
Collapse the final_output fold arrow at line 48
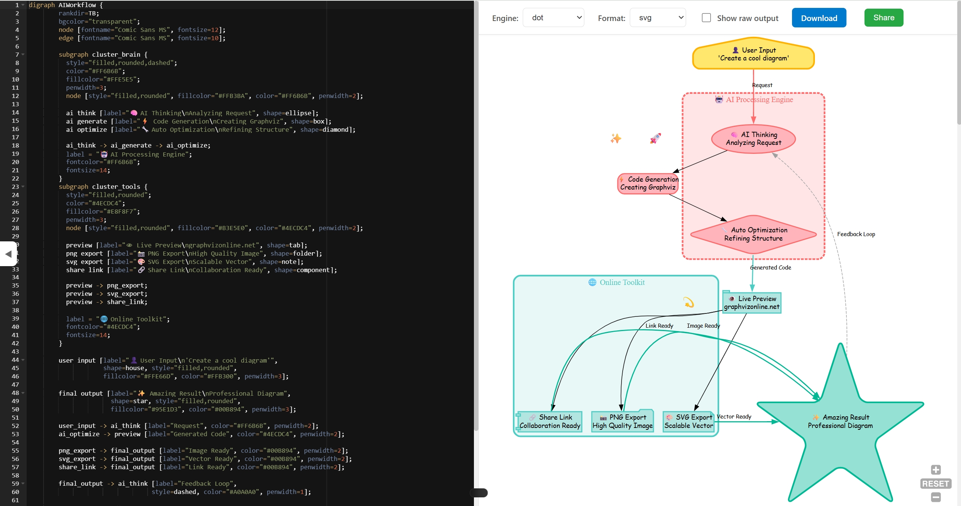tap(23, 393)
